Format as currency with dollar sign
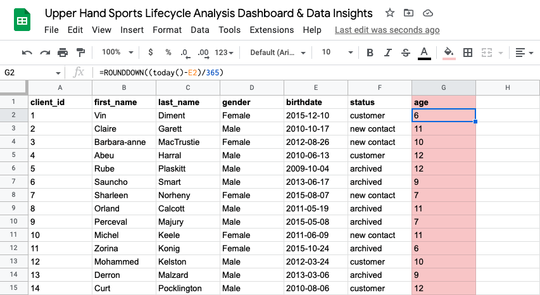This screenshot has width=540, height=295. (151, 53)
